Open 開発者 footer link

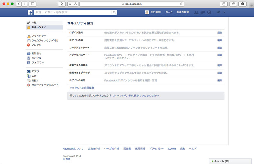[x=127, y=148]
